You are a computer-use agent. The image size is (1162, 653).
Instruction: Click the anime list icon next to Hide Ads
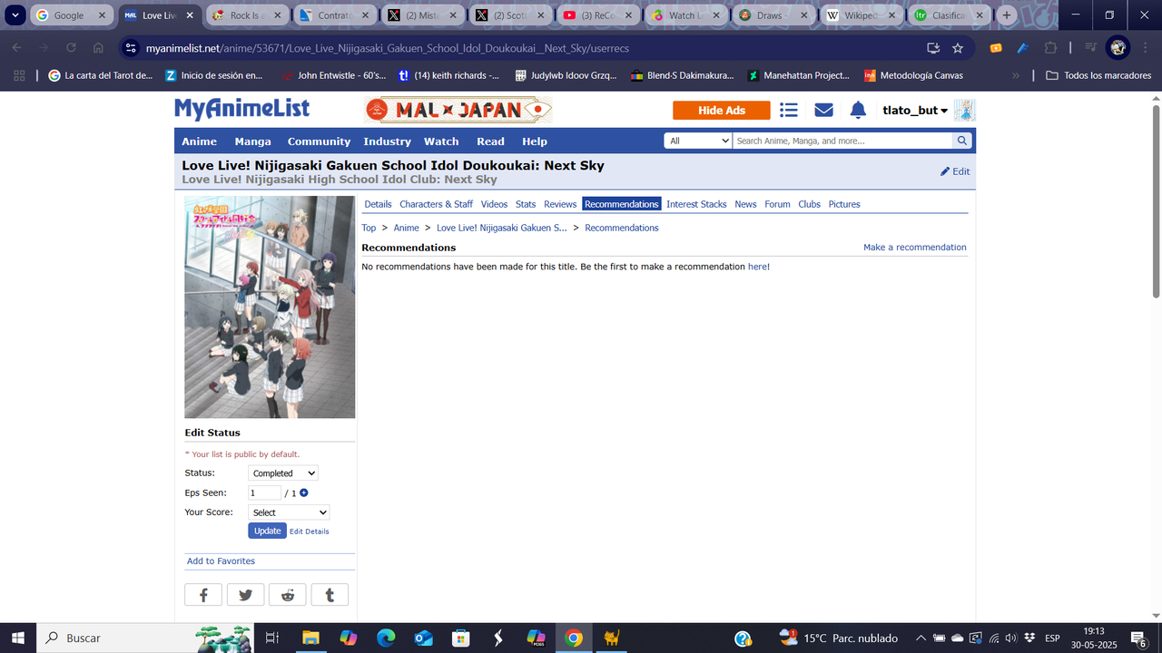pos(788,109)
